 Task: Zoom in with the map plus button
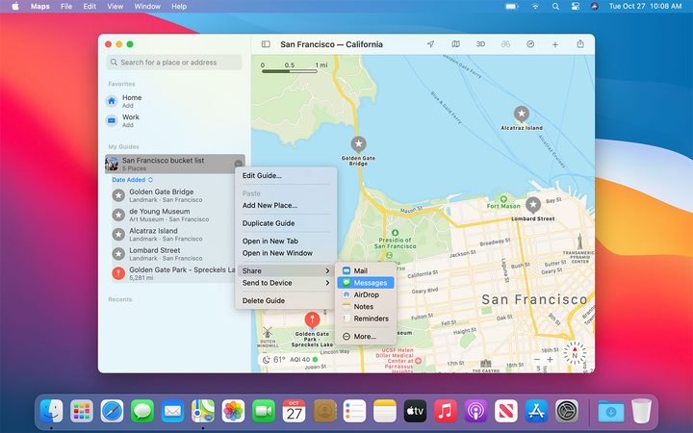point(550,360)
